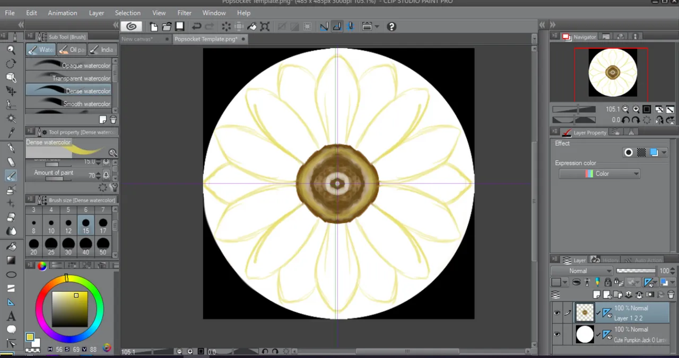This screenshot has height=358, width=679.
Task: Click the Help question mark icon
Action: 391,26
